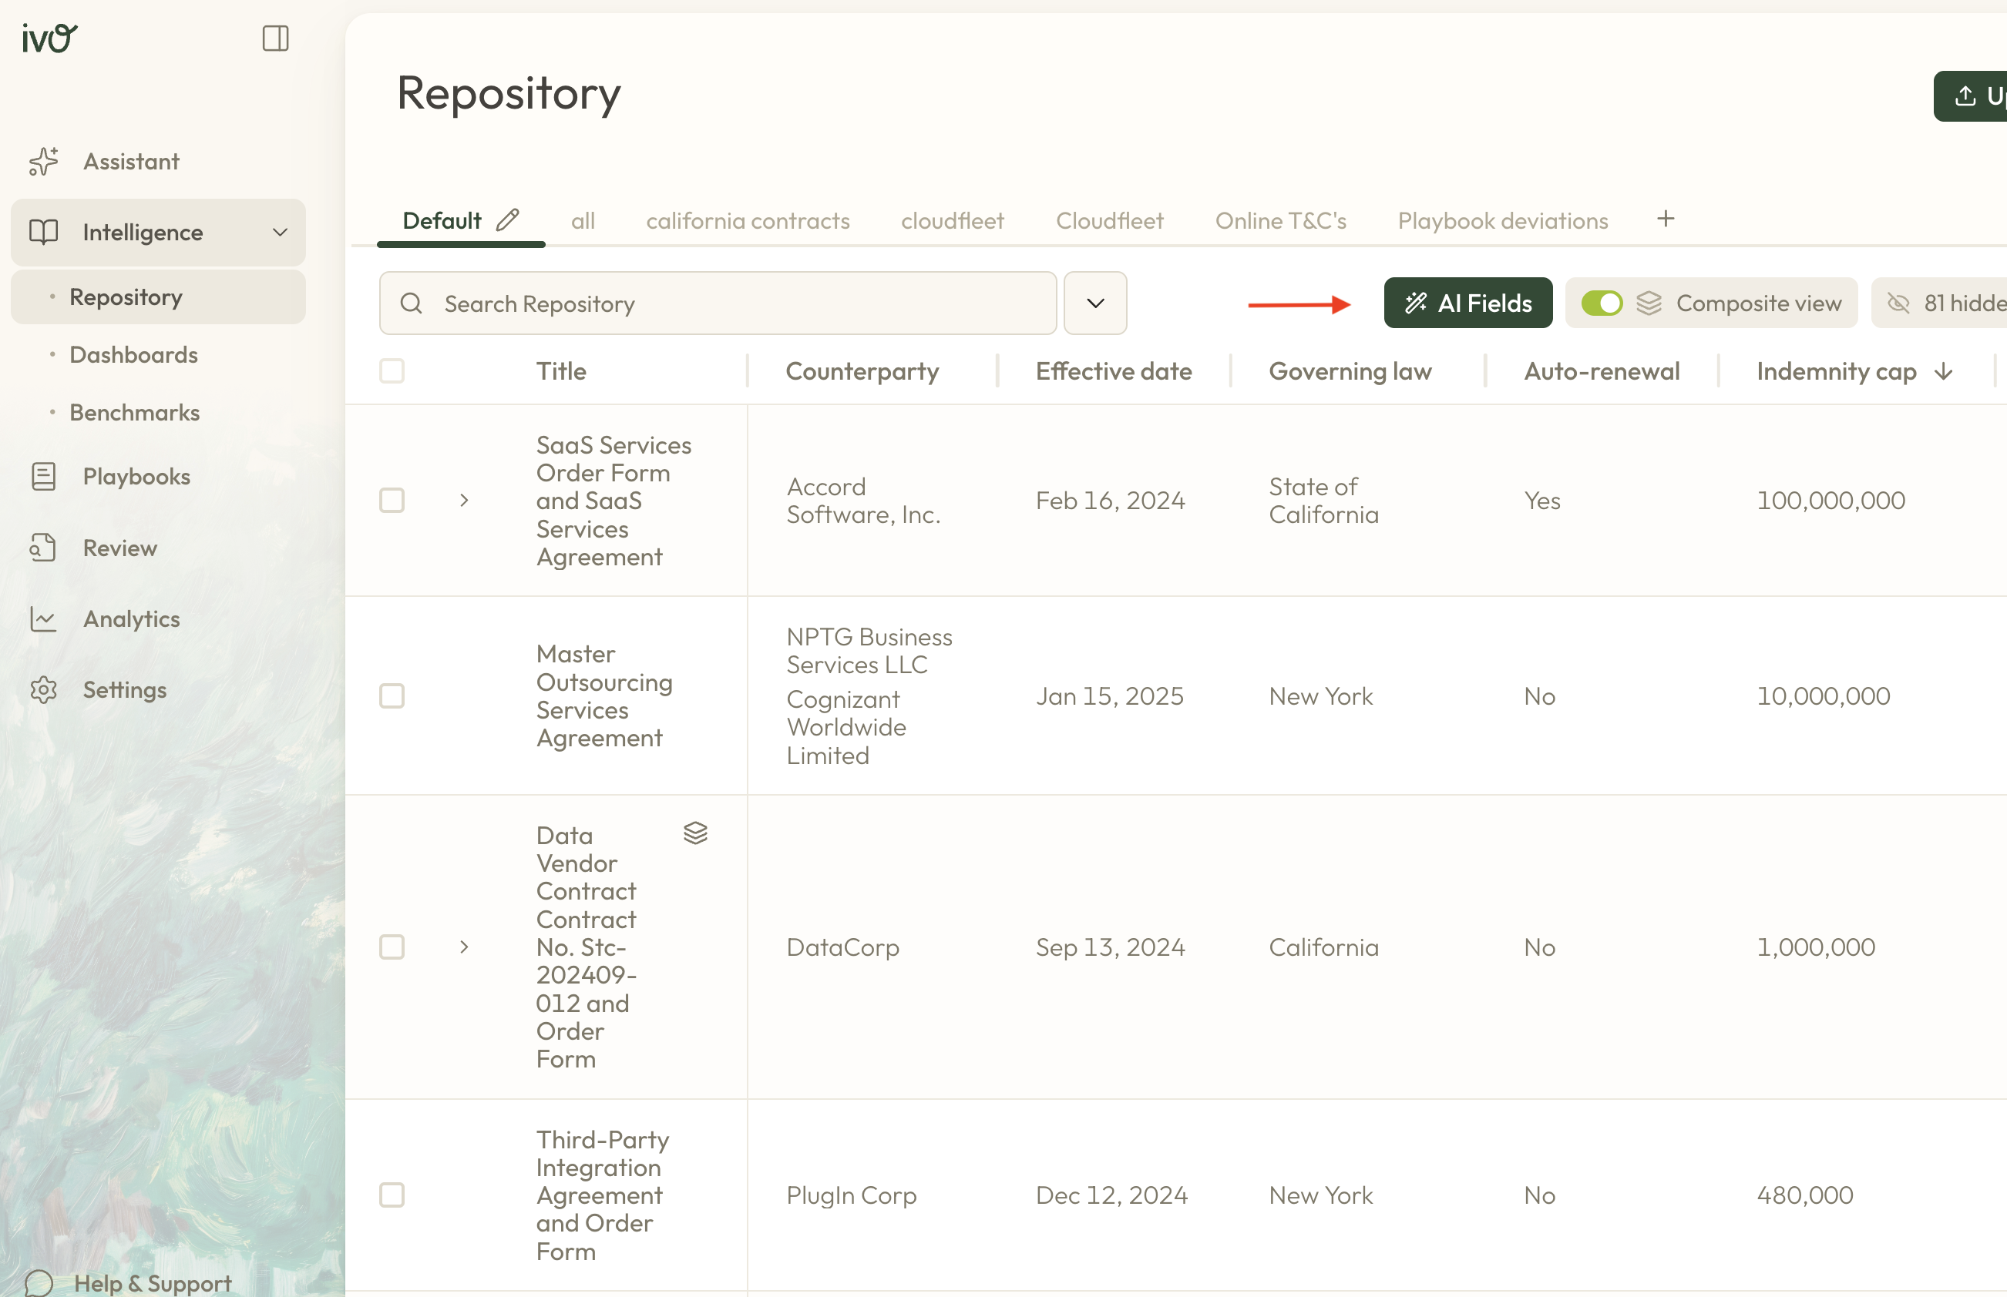Viewport: 2007px width, 1297px height.
Task: Switch to california contracts tab
Action: 748,220
